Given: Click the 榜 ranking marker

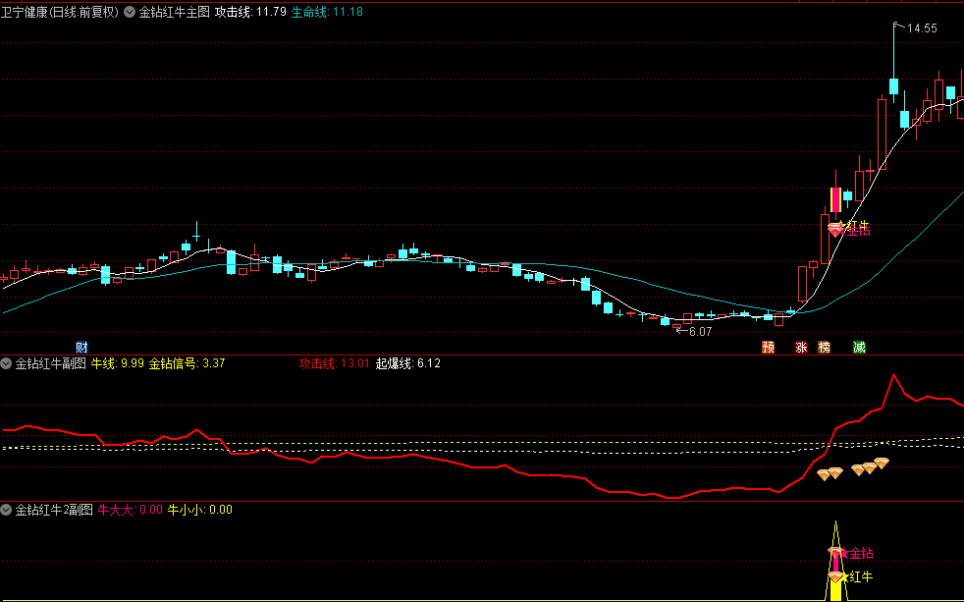Looking at the screenshot, I should (825, 348).
